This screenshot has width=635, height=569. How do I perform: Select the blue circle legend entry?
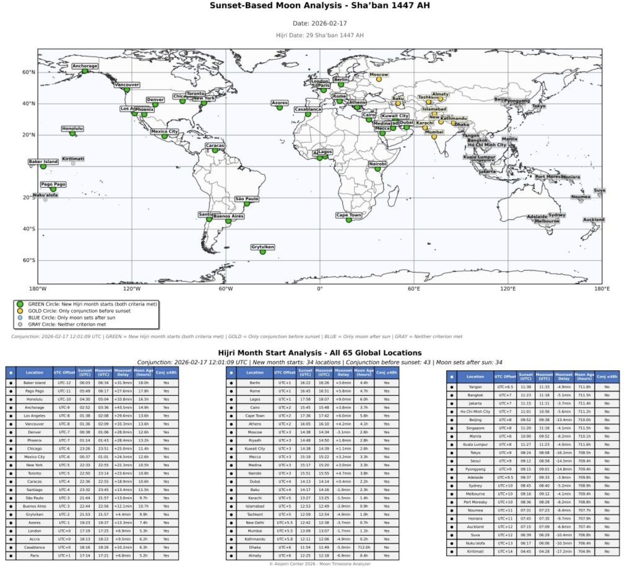[20, 318]
